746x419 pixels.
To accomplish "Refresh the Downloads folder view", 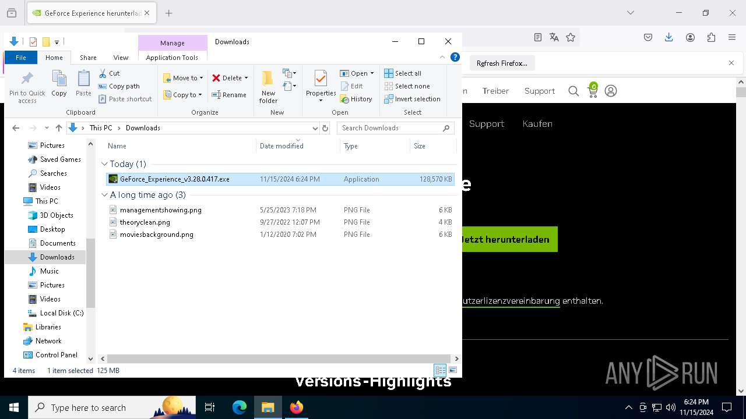I will [325, 128].
